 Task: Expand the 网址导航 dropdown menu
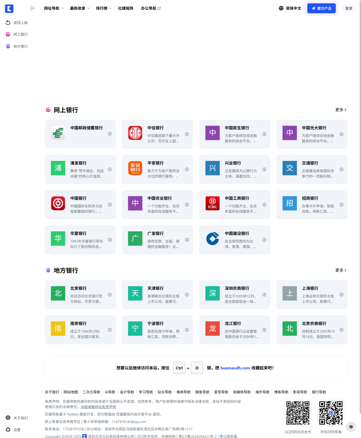[x=54, y=8]
